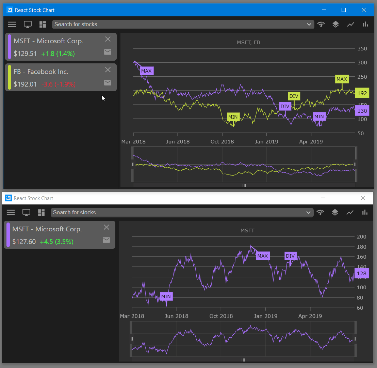Click the envelope icon on FB card
377x368 pixels.
[x=108, y=82]
